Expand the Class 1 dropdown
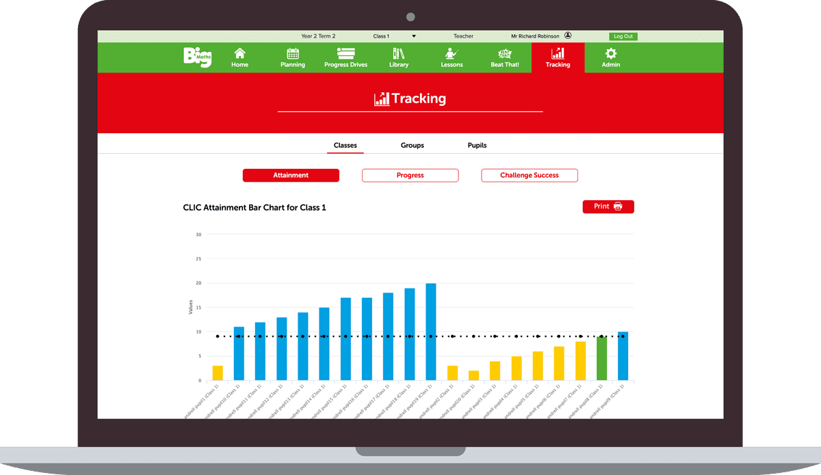Screen dimensions: 821x475 (413, 36)
